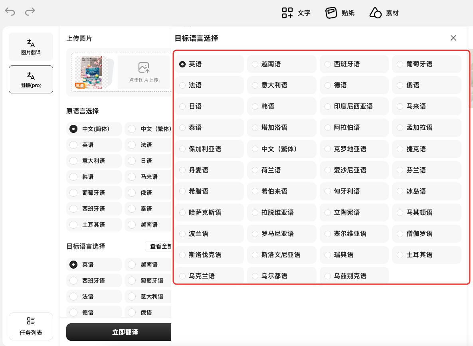Select 俄语 in the target language popup
Image resolution: width=473 pixels, height=346 pixels.
tap(427, 85)
